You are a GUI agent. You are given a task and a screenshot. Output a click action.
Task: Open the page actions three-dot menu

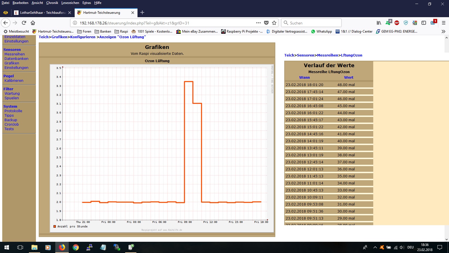(x=258, y=23)
